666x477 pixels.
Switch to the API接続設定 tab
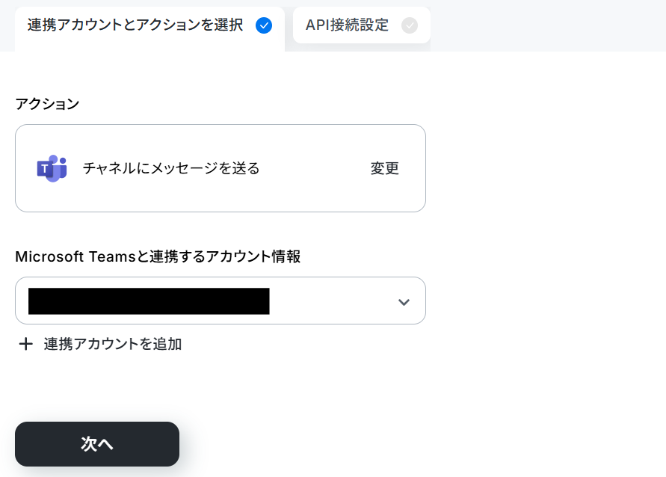tap(362, 25)
